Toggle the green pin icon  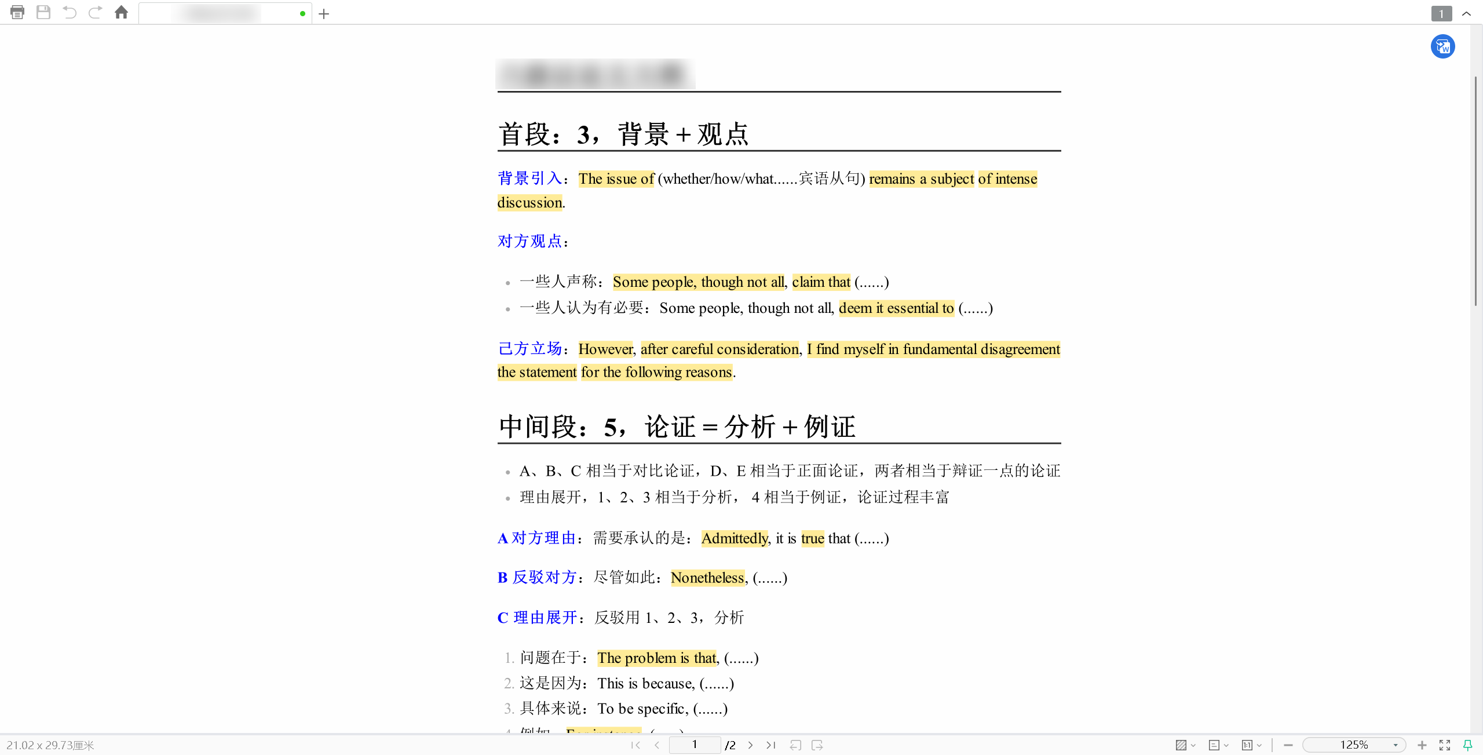[1467, 745]
